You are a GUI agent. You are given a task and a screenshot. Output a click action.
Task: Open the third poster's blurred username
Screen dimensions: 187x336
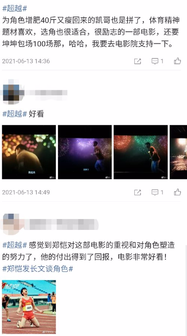point(61,224)
